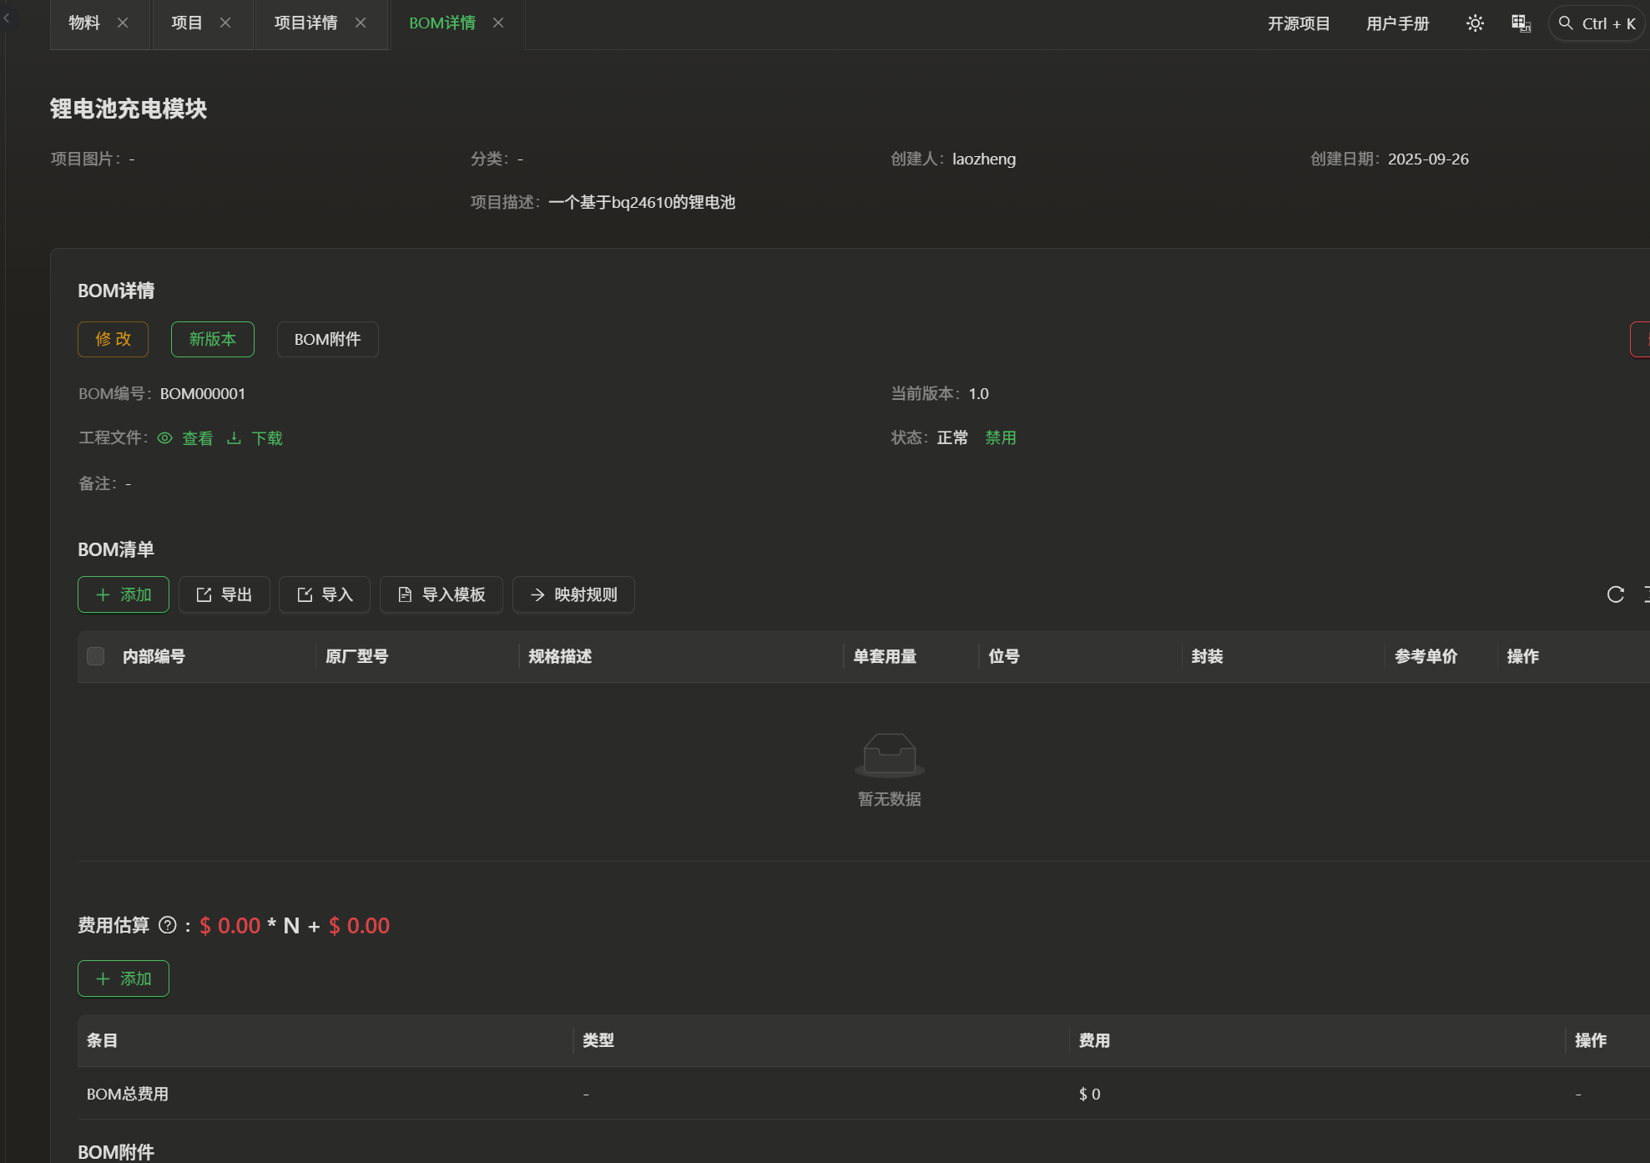
Task: Click the eye icon to view 工程文件
Action: 165,438
